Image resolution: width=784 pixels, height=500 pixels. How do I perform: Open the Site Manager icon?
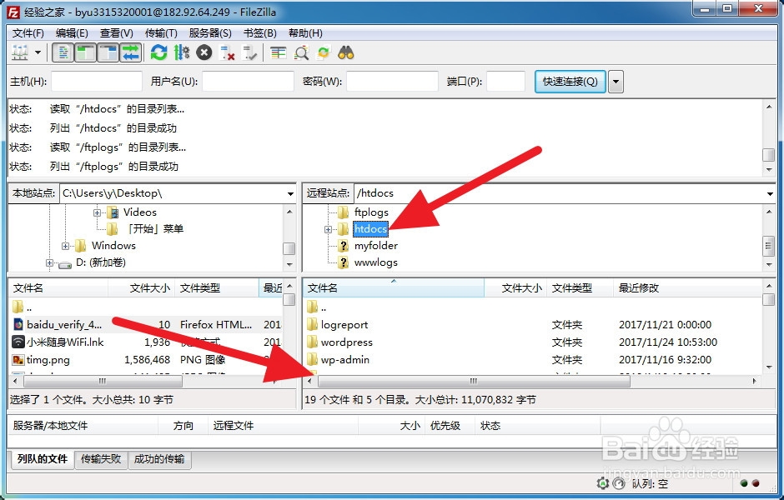coord(20,52)
